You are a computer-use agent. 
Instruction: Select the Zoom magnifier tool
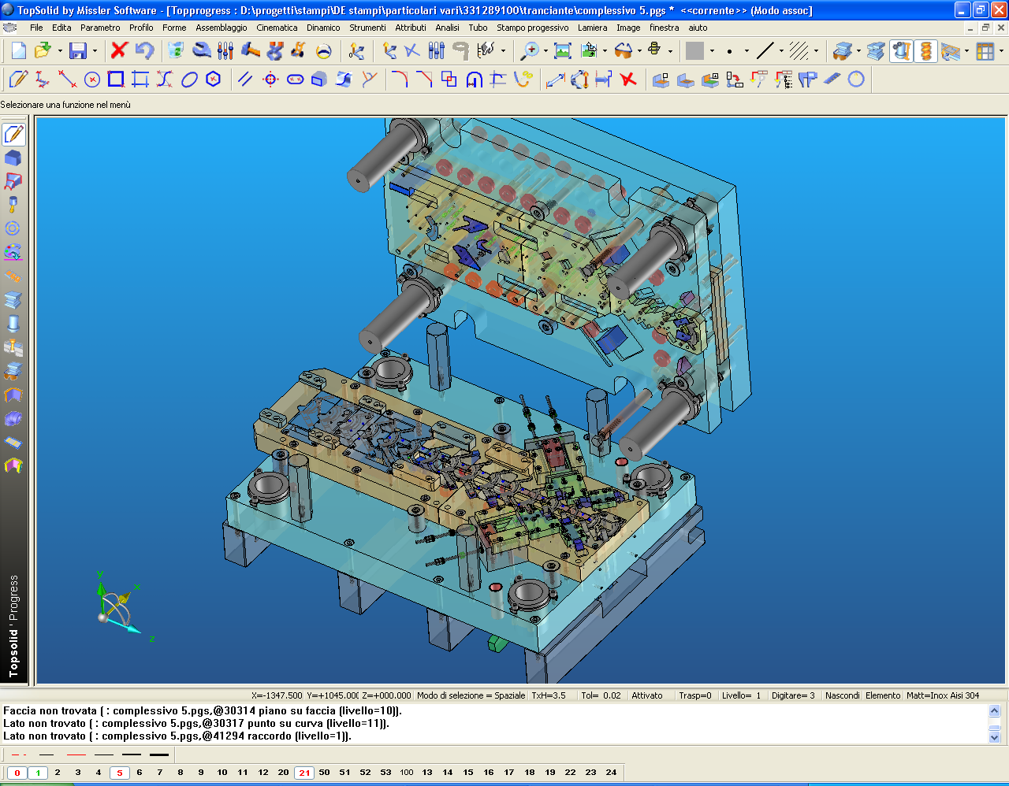pos(529,53)
